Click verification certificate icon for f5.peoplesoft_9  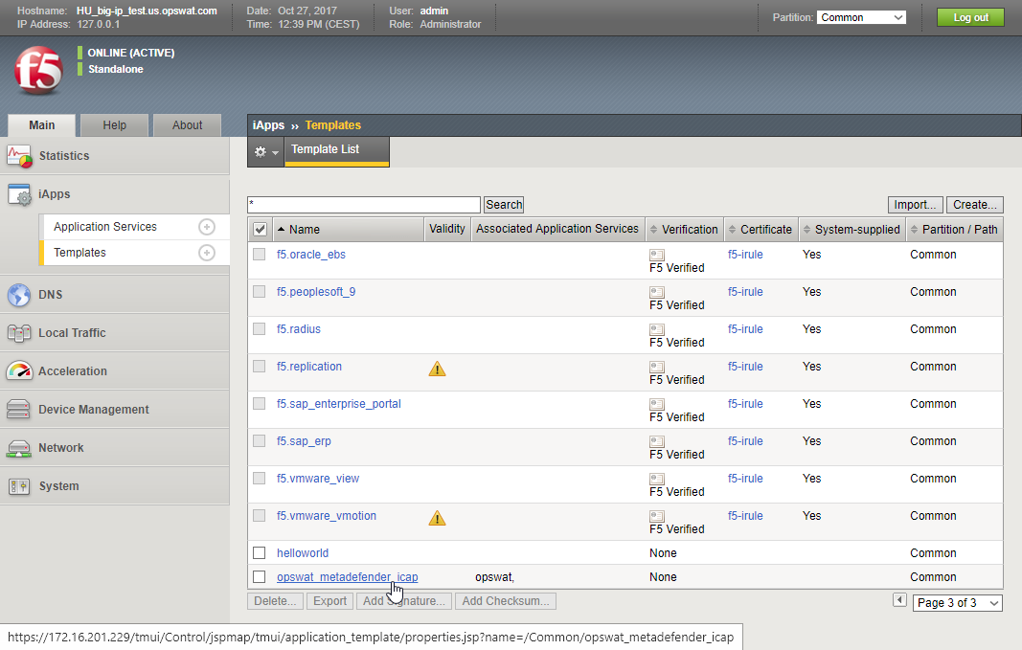[657, 292]
